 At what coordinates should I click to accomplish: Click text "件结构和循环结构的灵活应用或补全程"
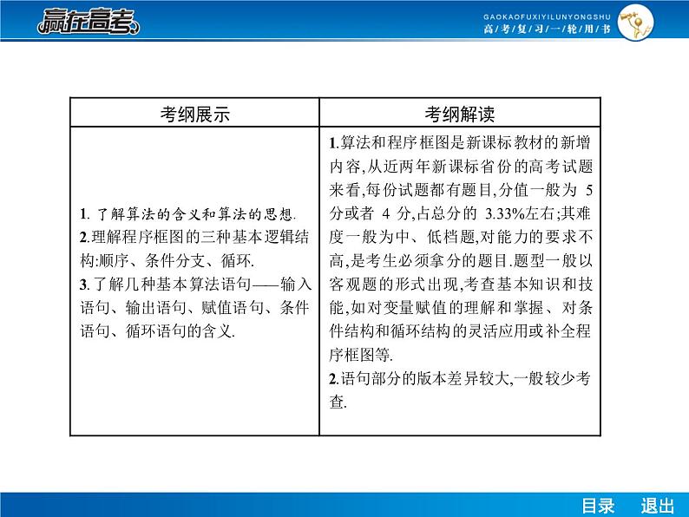pos(460,330)
